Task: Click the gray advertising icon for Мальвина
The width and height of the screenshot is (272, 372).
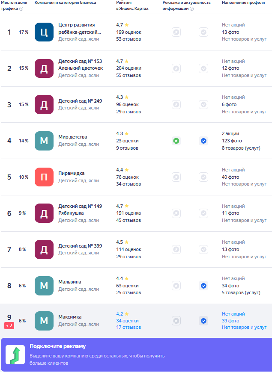Action: coord(176,286)
